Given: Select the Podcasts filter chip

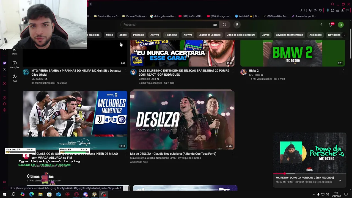Looking at the screenshot, I should (x=138, y=35).
